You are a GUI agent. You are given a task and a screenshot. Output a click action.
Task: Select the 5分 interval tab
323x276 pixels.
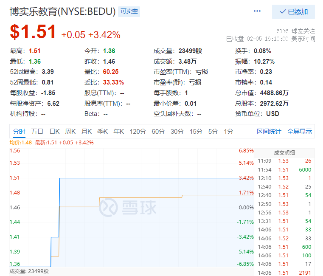point(213,132)
